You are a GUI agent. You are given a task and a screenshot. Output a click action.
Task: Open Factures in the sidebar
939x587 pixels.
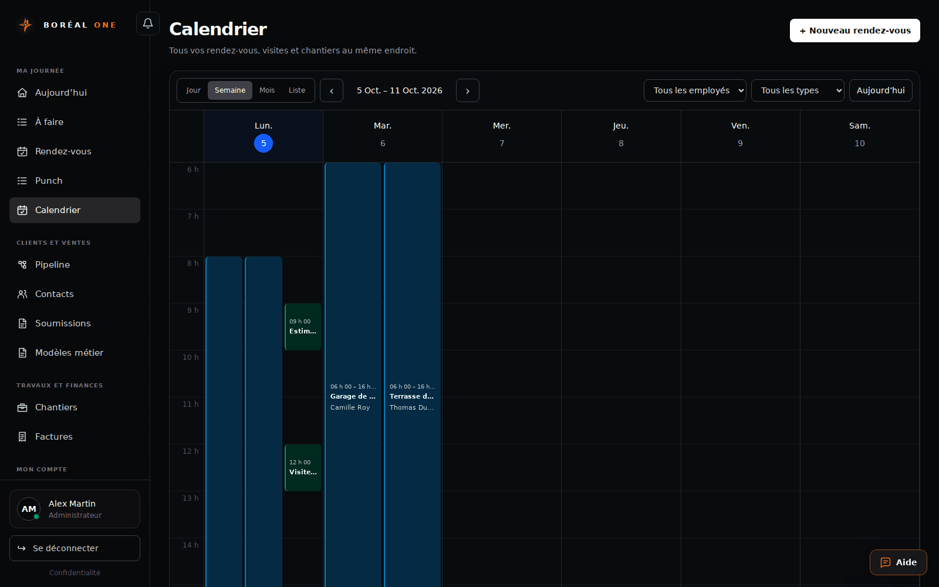75,437
